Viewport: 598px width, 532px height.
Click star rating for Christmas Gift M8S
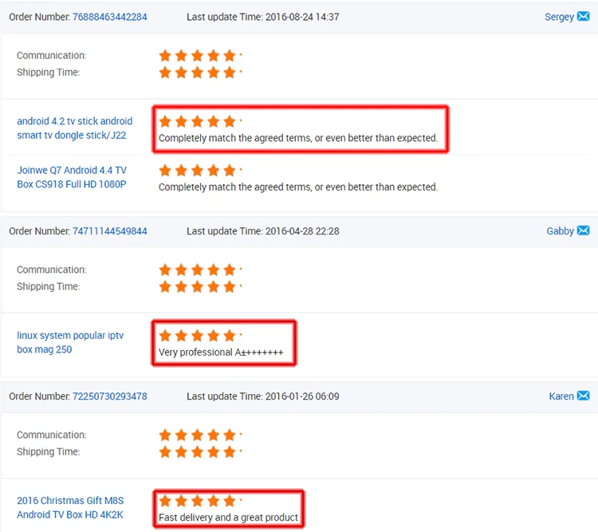coord(200,501)
